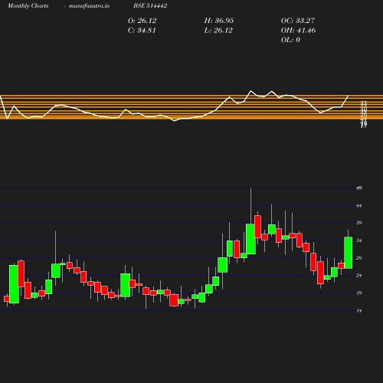Click the price axis label 39
Viewport: 383px width, 383px height.
pos(359,223)
